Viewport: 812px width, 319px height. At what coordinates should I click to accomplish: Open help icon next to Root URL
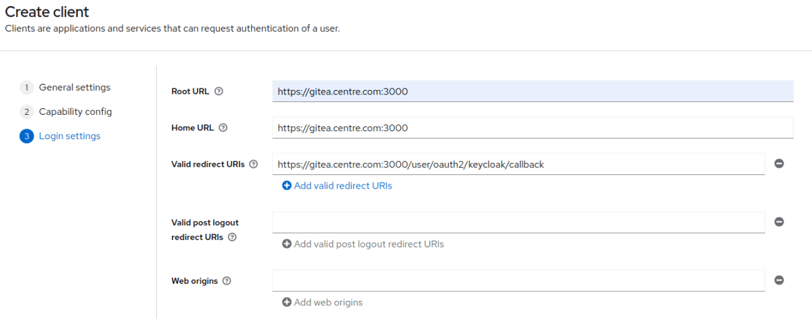(x=219, y=91)
